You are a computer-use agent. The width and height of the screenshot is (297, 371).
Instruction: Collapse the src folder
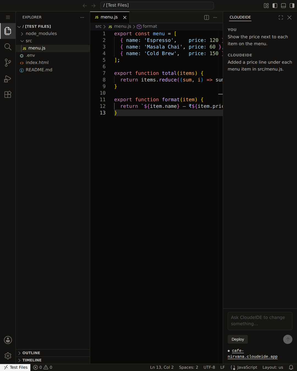point(53,41)
